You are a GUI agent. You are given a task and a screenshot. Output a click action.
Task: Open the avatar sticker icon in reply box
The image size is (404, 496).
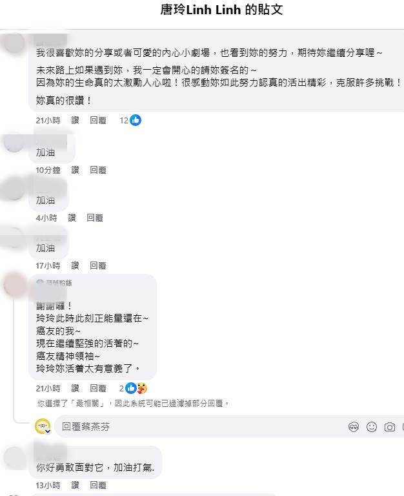354,427
